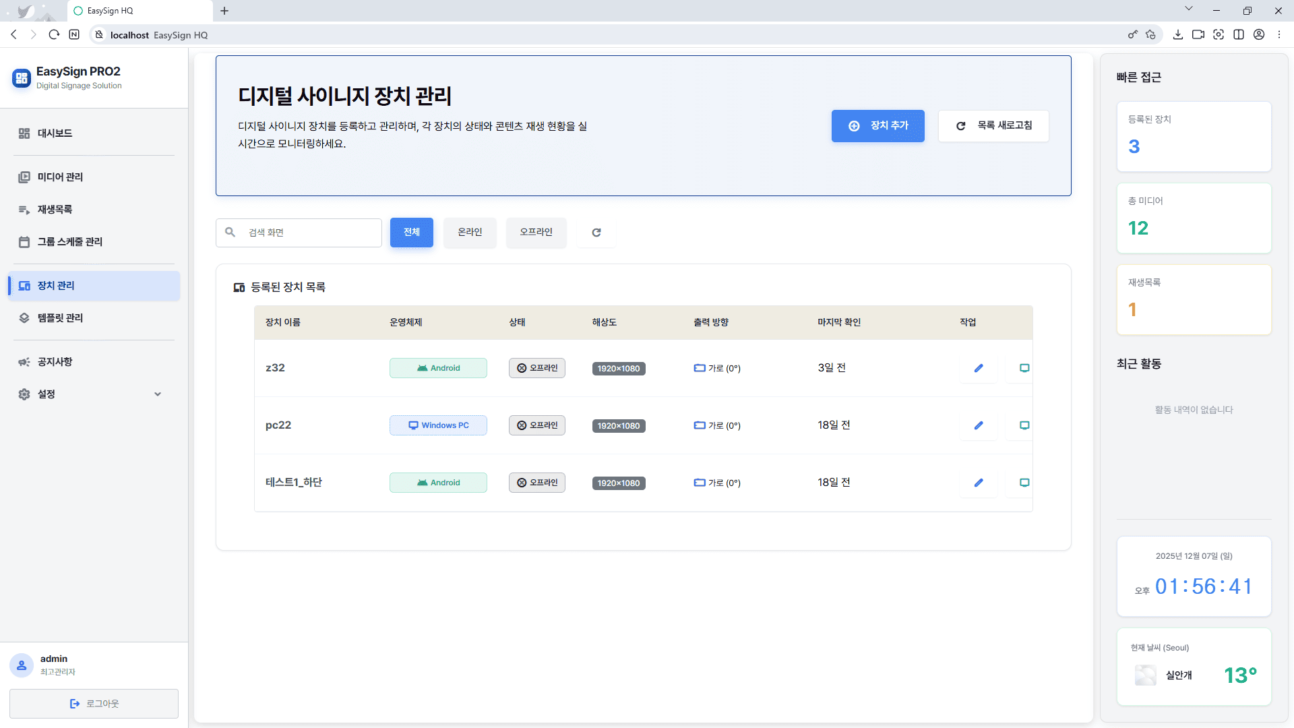Open the browser tab list dropdown arrow
The image size is (1294, 728).
1188,9
